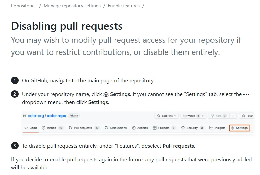Expand the Watch dropdown arrow
The width and height of the screenshot is (260, 175).
coord(203,116)
